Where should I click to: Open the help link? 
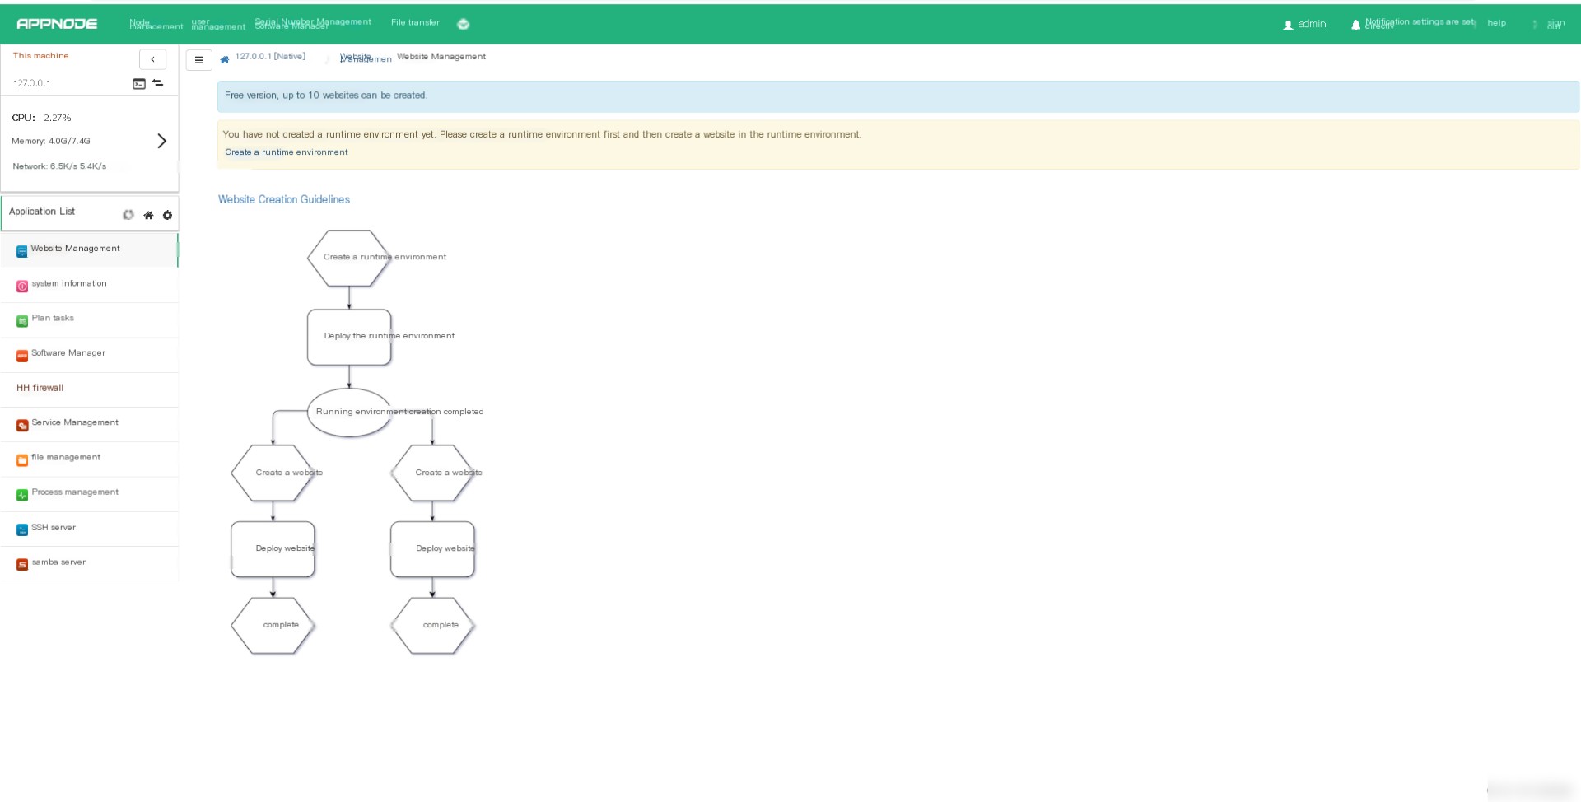1496,23
